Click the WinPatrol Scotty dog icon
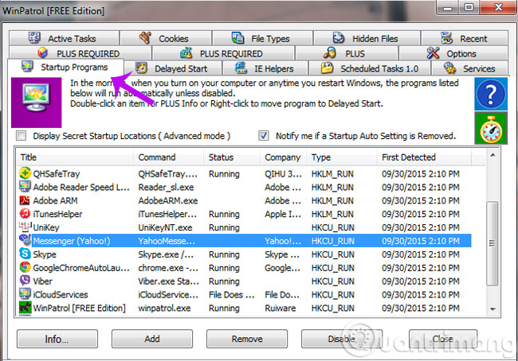The height and width of the screenshot is (361, 518). click(26, 308)
